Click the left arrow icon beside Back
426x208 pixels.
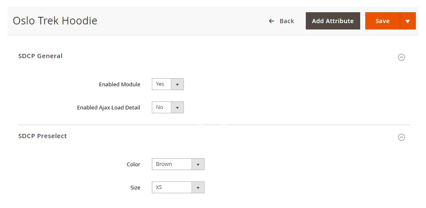point(272,21)
